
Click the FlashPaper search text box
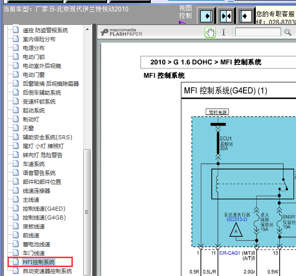coord(258,32)
